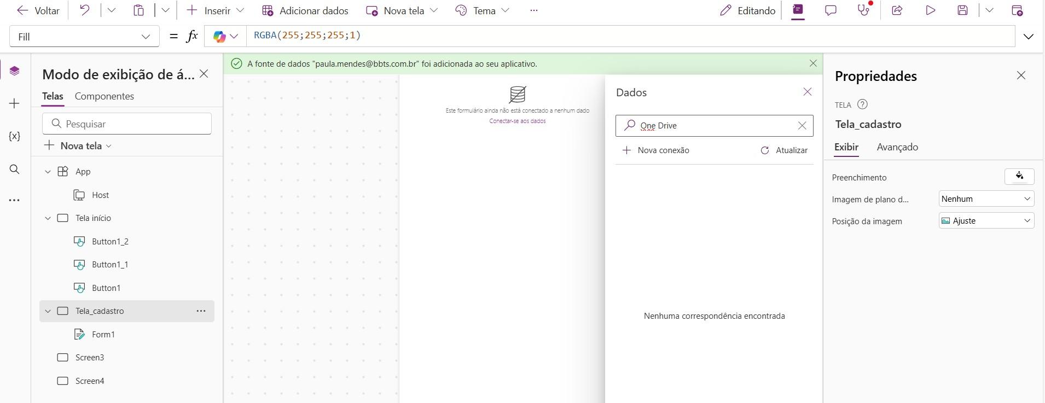
Task: Switch to the Avançado tab
Action: pos(897,147)
